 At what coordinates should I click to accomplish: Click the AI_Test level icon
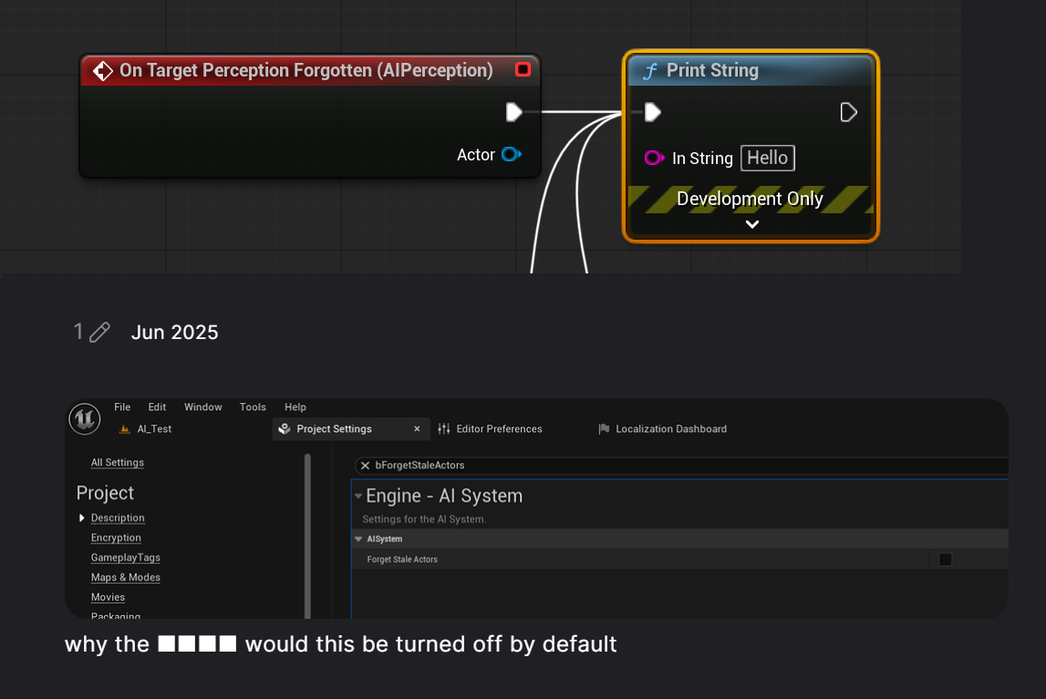click(124, 429)
